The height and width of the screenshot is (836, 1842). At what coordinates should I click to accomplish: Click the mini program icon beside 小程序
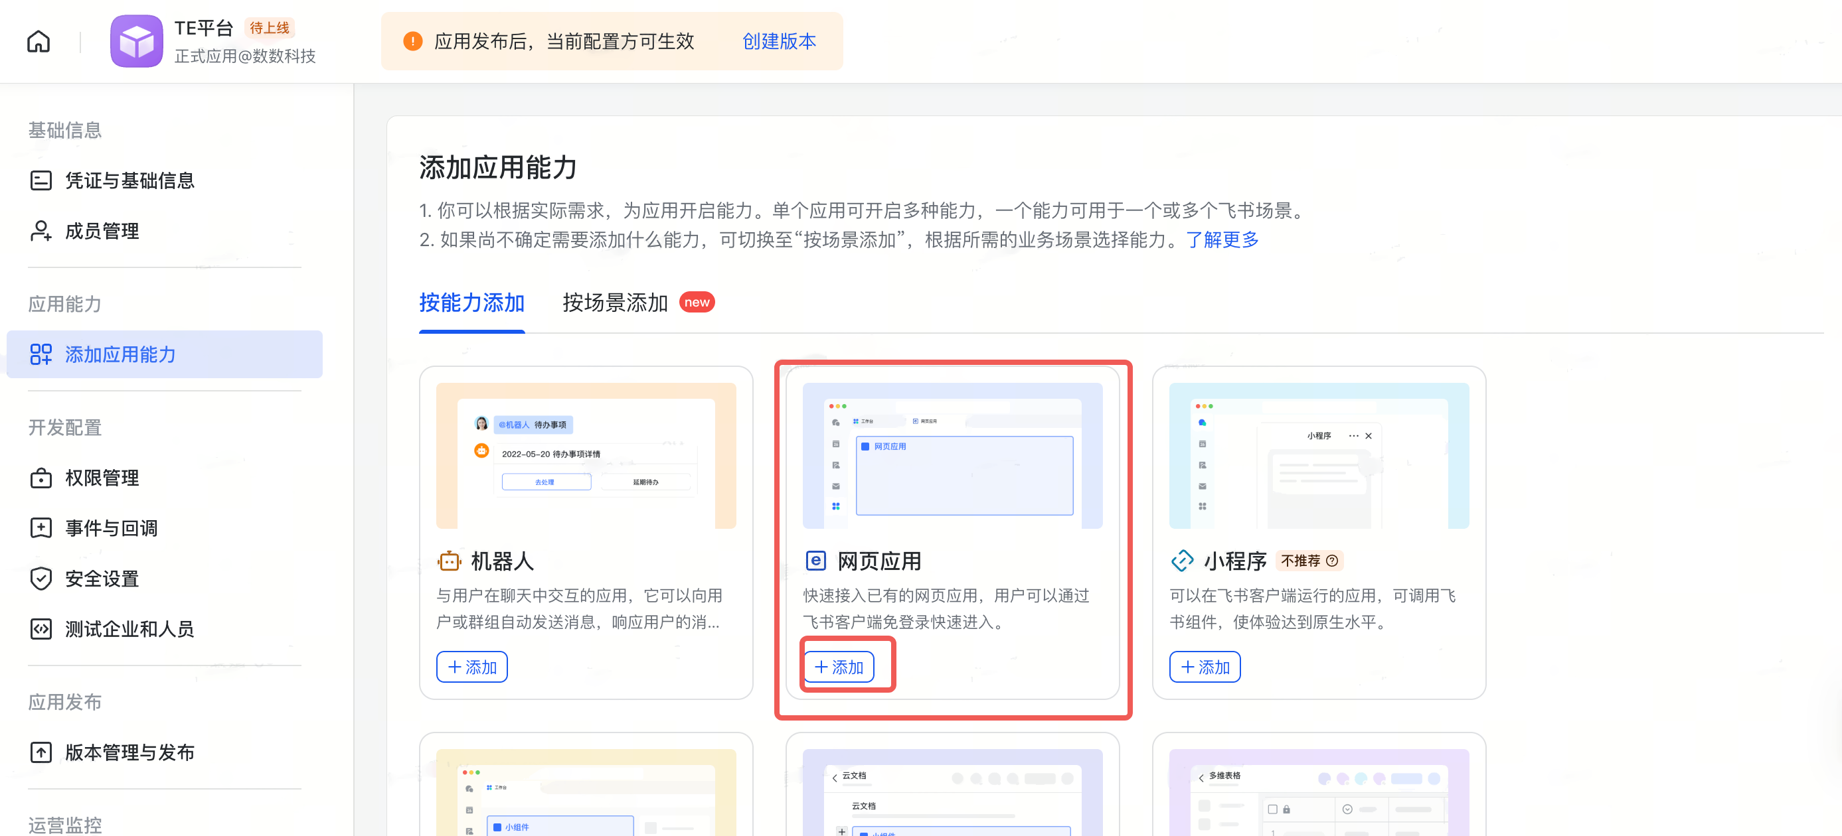tap(1182, 561)
